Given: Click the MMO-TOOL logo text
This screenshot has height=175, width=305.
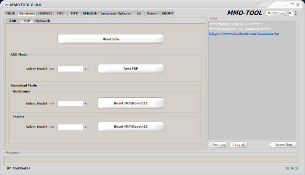Looking at the screenshot, I should (244, 13).
